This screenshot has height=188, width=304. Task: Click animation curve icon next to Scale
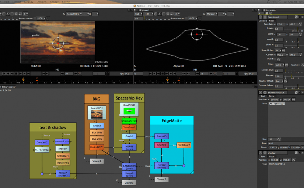point(300,34)
